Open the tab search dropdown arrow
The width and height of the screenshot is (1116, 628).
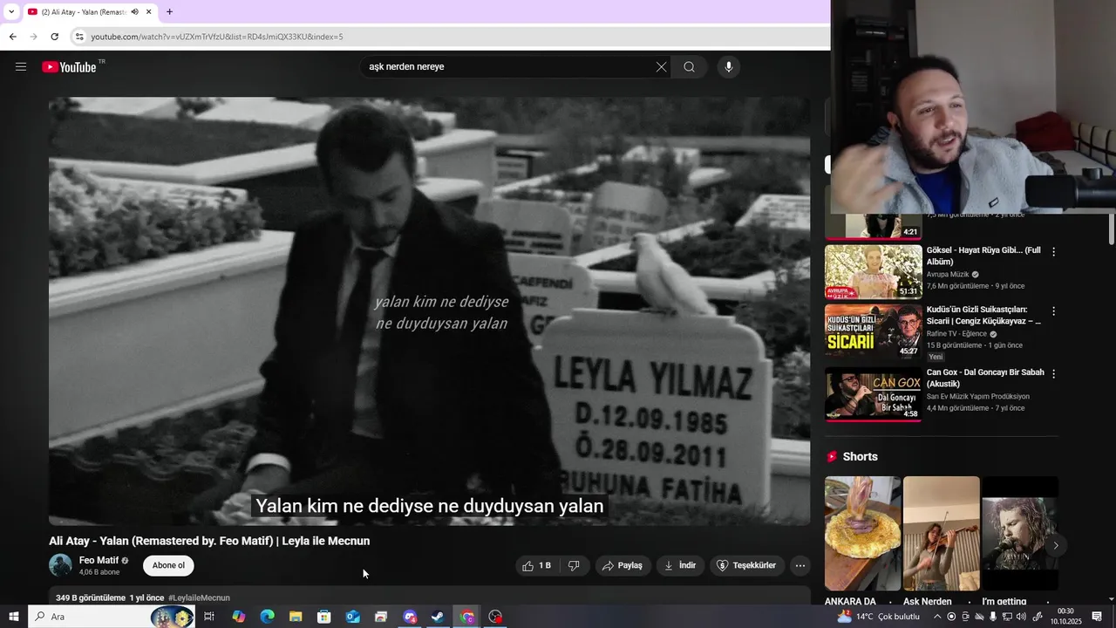[11, 11]
